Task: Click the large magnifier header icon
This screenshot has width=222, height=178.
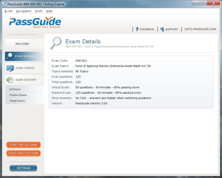Action: (x=56, y=43)
